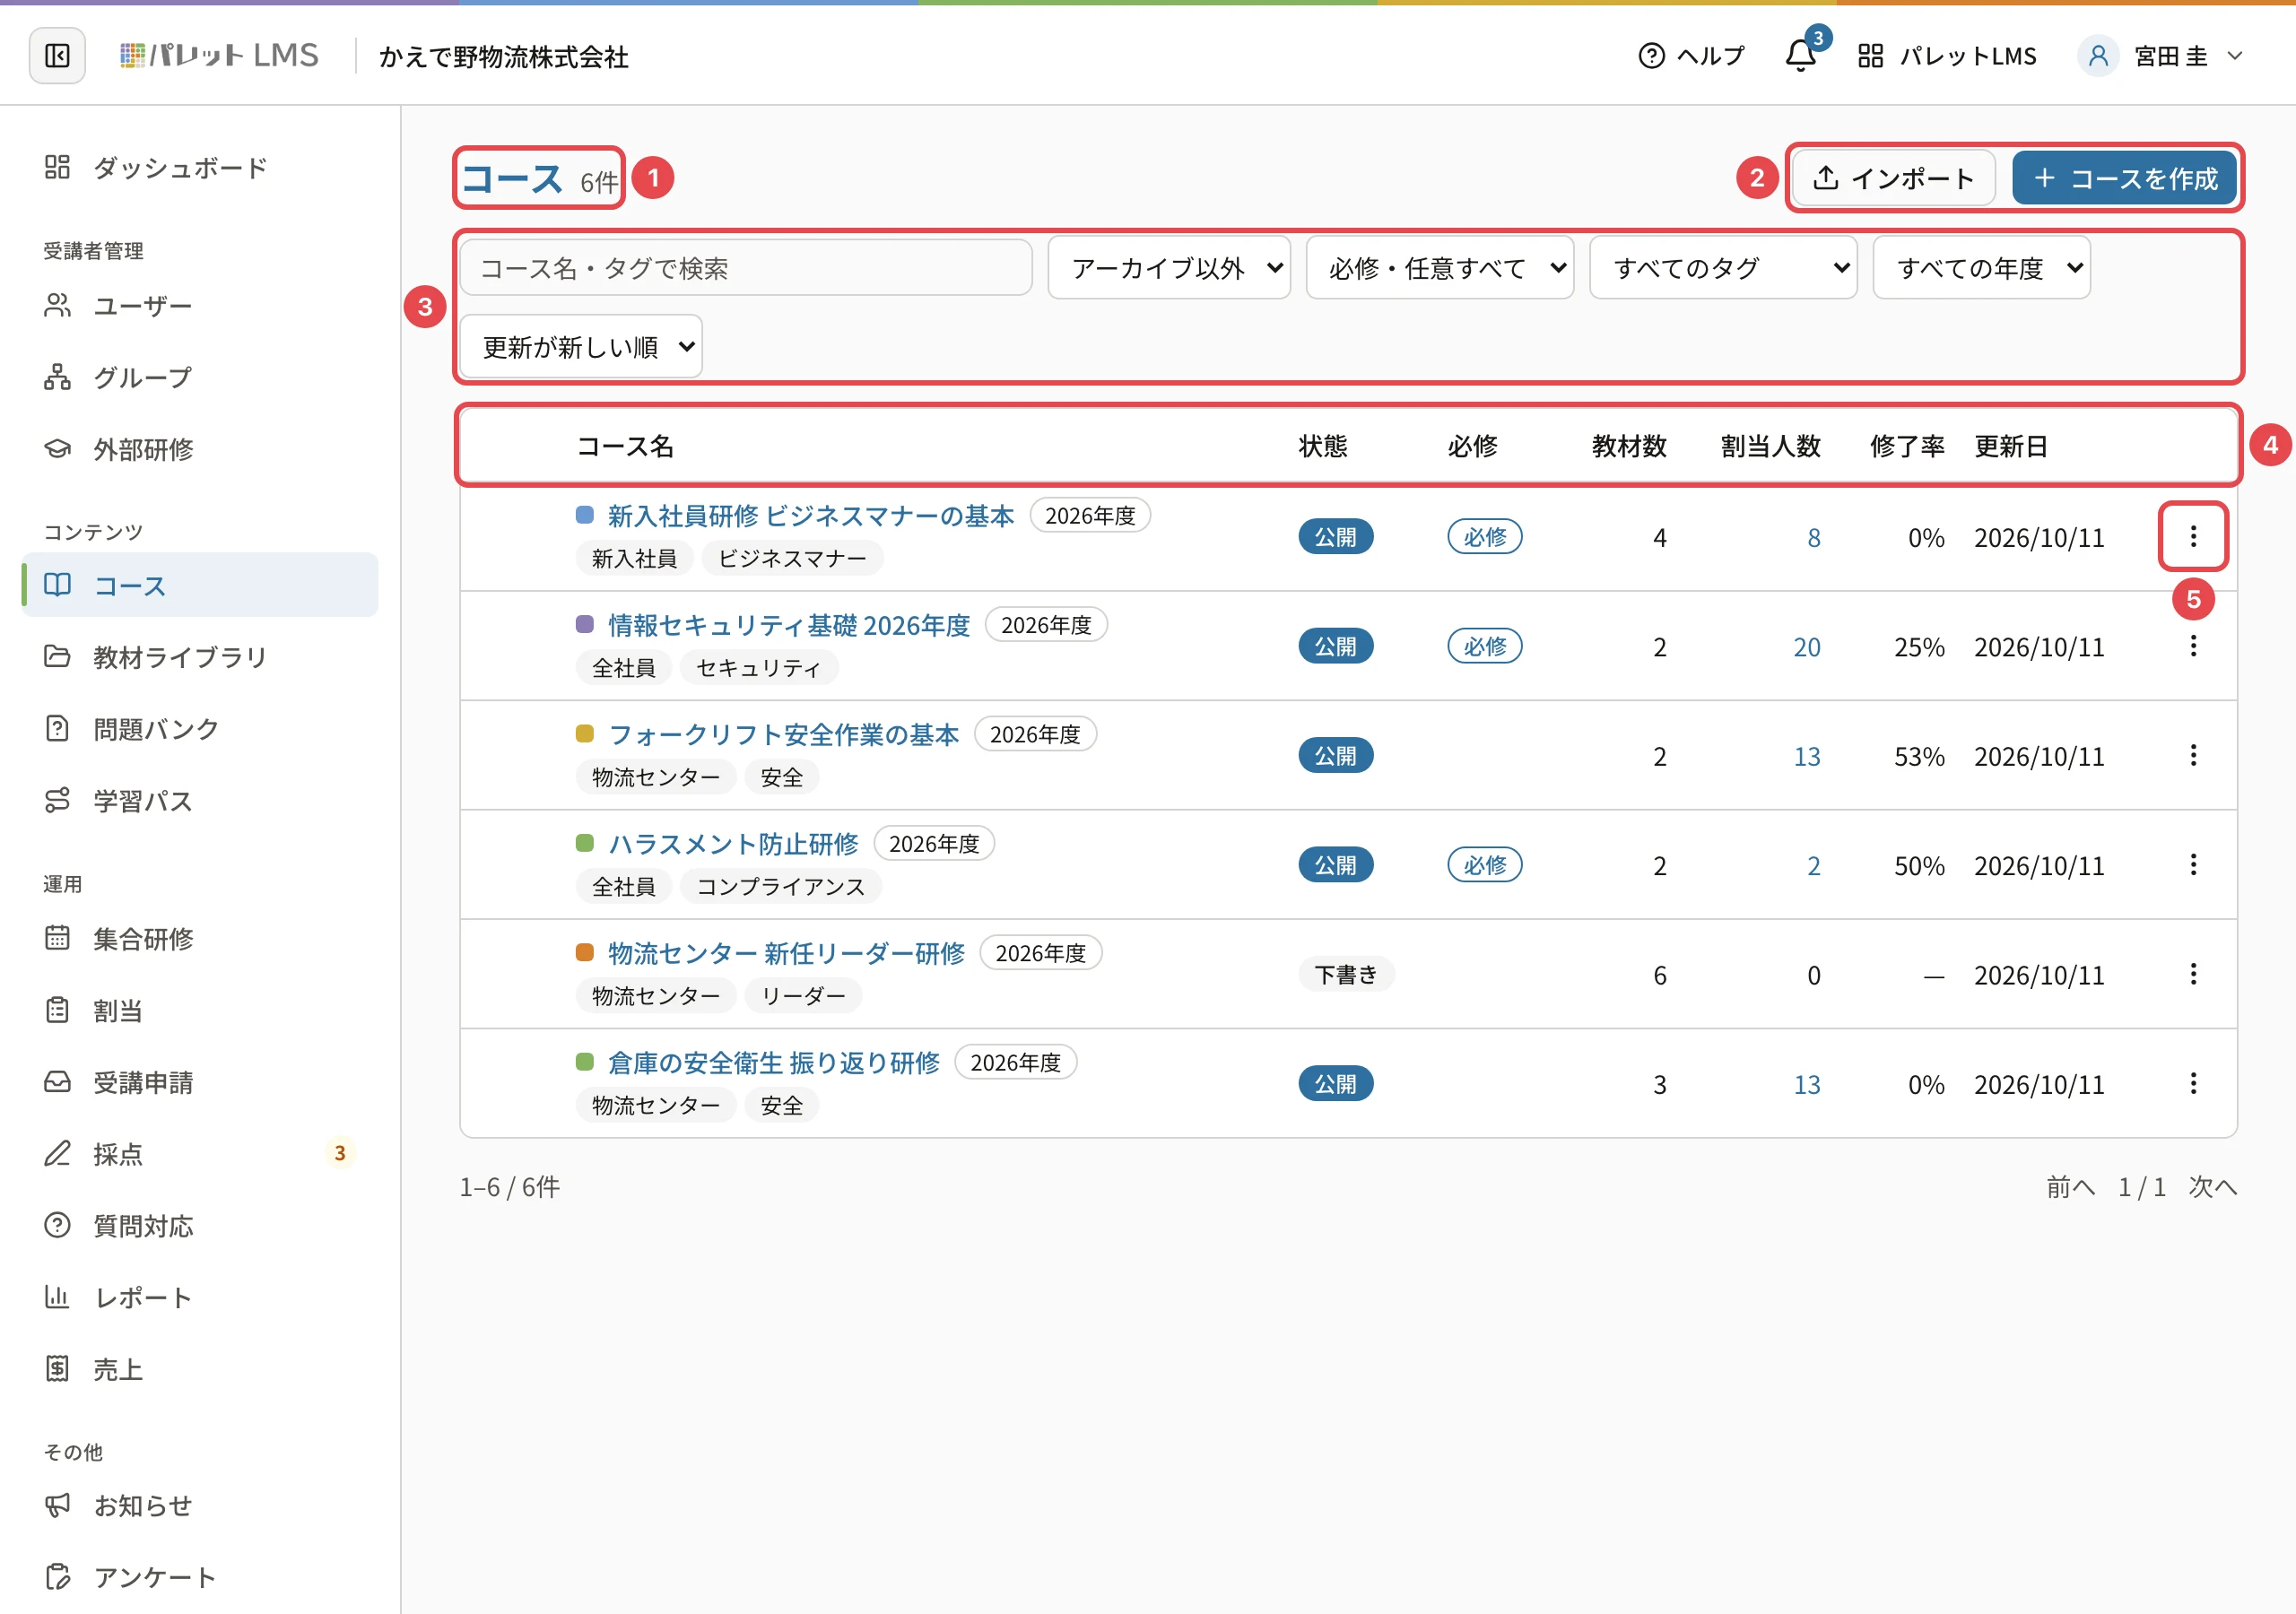2296x1614 pixels.
Task: Open notifications bell with 3 badge
Action: tap(1801, 55)
